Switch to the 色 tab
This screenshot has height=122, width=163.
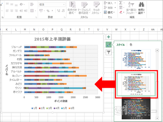point(131,45)
